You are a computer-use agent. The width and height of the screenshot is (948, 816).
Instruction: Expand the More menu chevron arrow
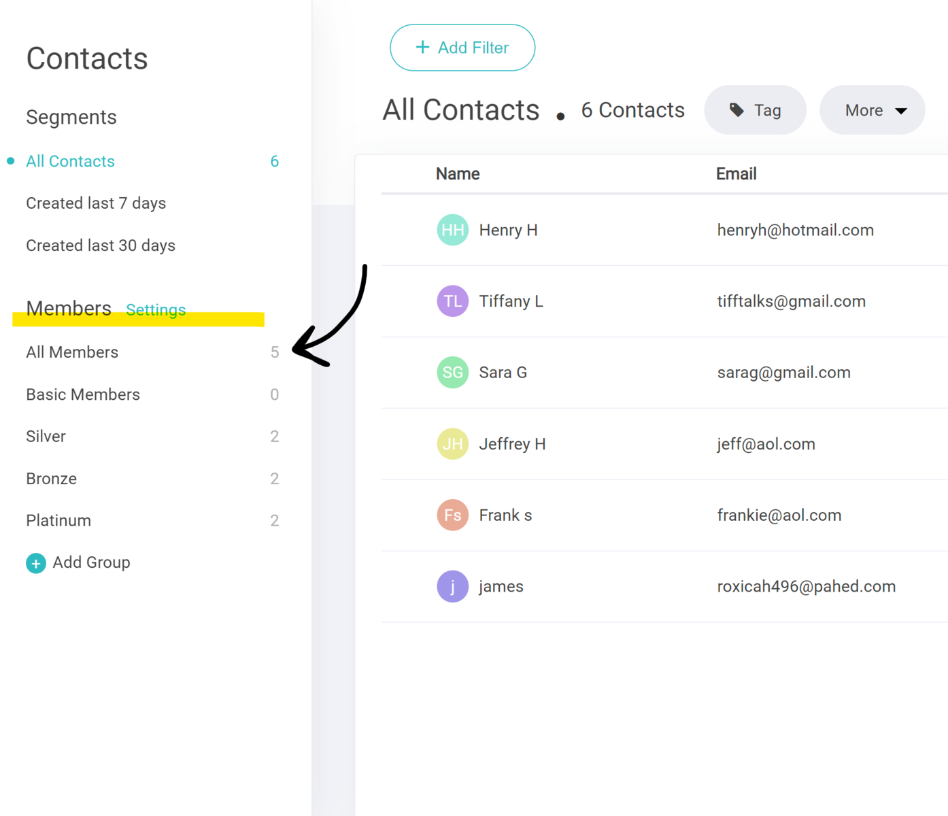[x=900, y=110]
